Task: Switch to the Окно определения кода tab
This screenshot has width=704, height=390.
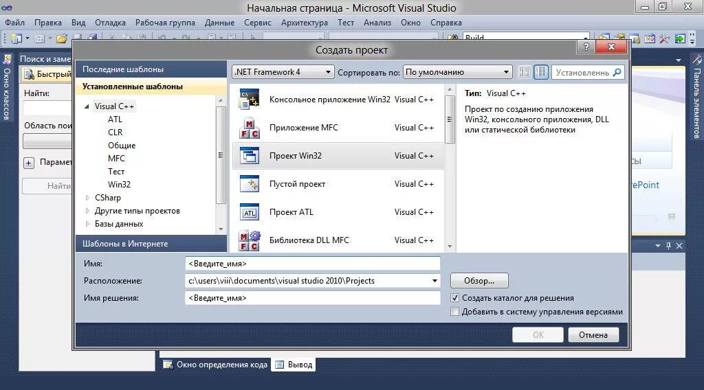Action: 215,365
